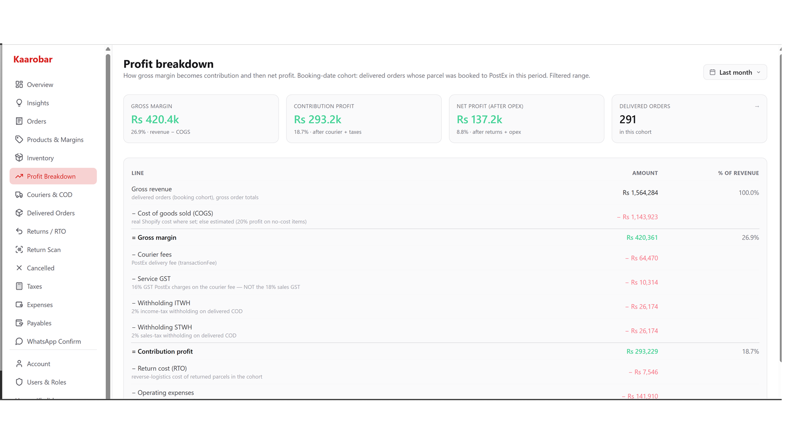
Task: Click the % OF REVENUE column header
Action: point(738,173)
